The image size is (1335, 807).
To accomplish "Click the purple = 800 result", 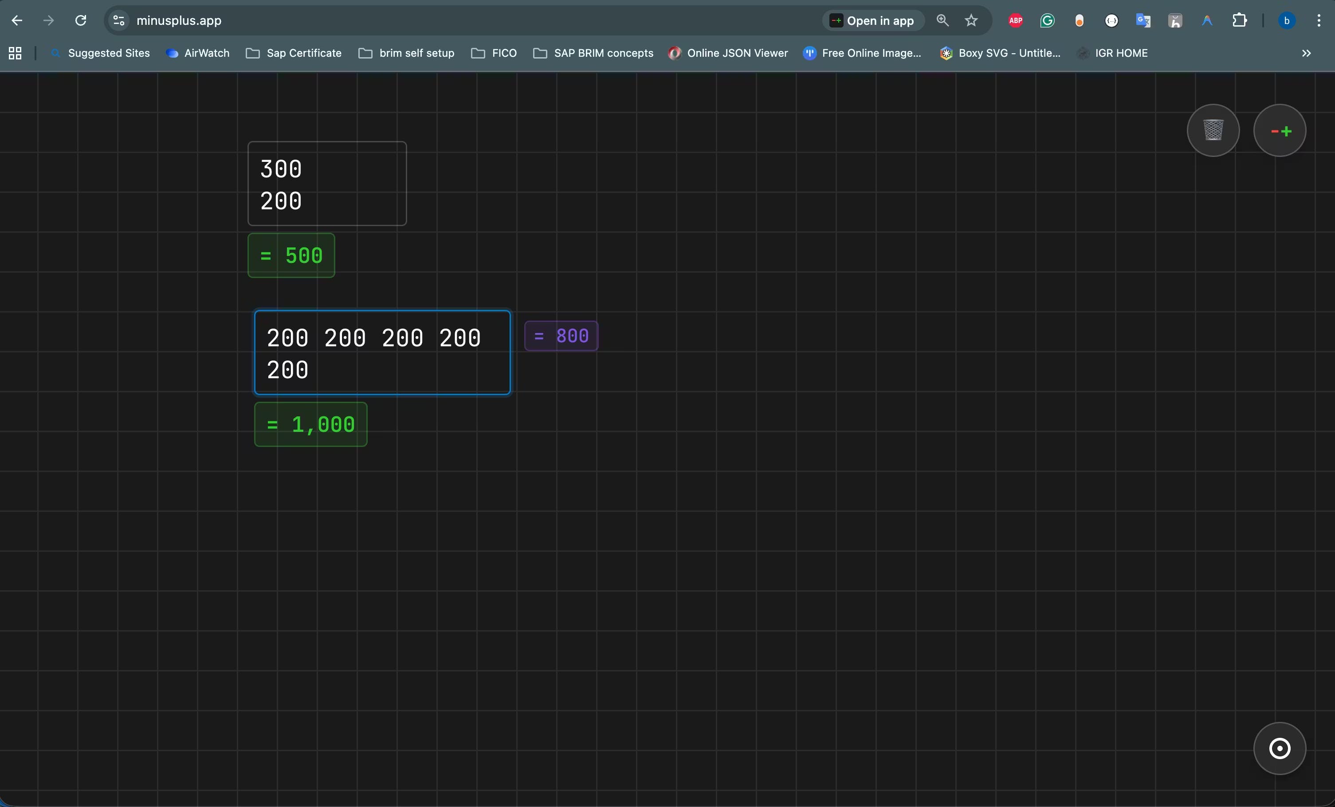I will 561,336.
